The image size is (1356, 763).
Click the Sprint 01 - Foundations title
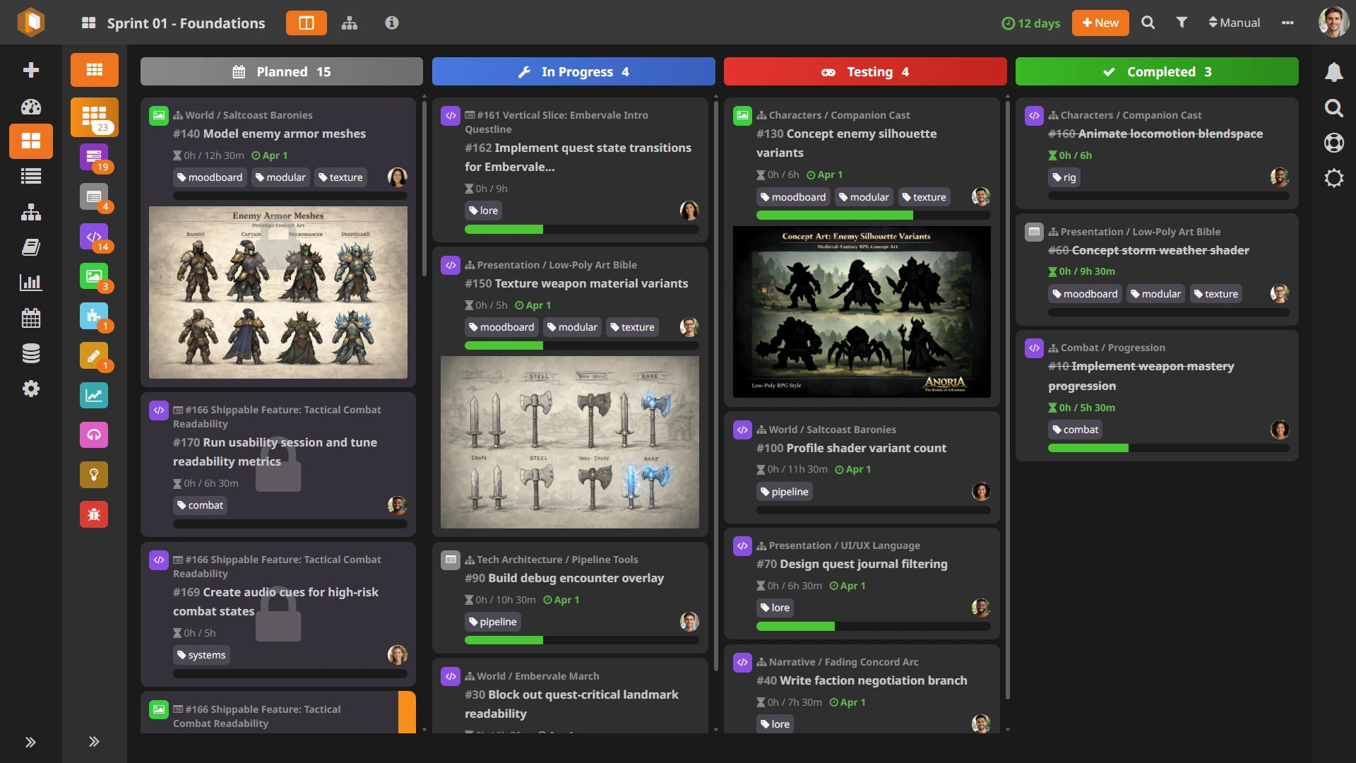(186, 23)
